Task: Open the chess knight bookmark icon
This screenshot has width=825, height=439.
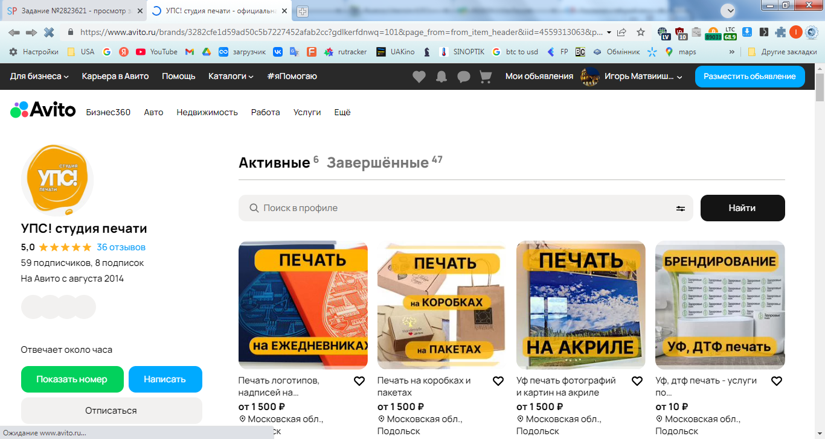Action: pos(427,52)
